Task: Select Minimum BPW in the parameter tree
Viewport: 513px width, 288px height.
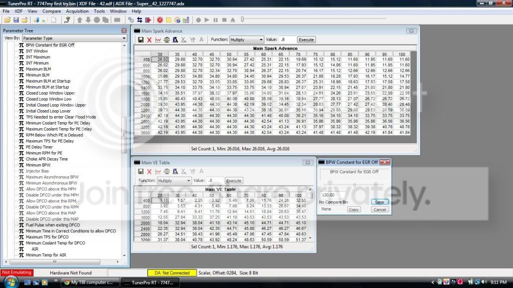Action: [38, 165]
